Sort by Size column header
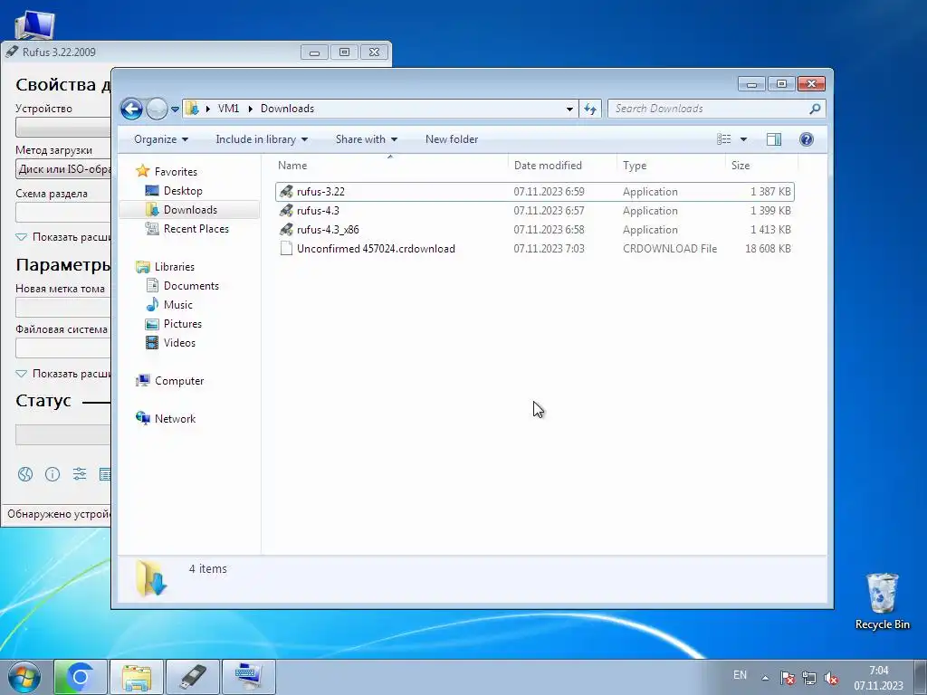Viewport: 927px width, 695px height. pos(761,166)
